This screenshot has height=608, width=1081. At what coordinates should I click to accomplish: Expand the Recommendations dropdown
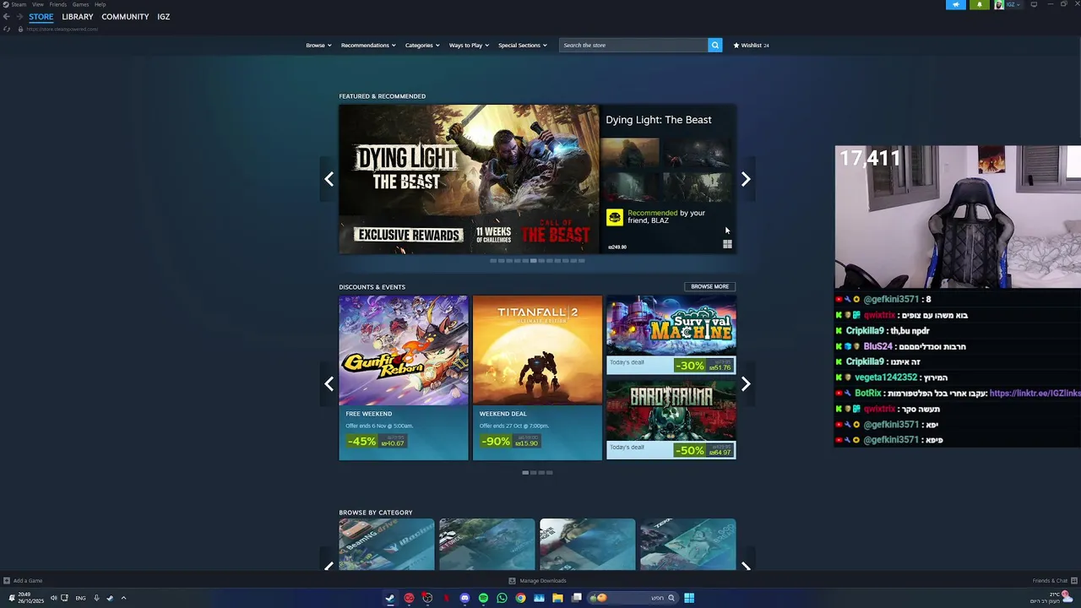368,45
